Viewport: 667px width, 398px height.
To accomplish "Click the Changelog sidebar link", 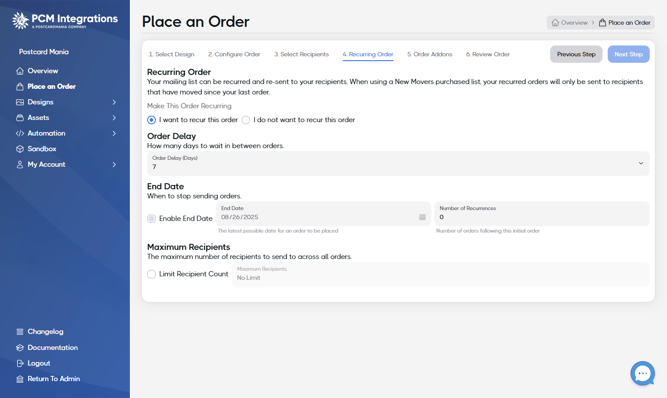I will pyautogui.click(x=45, y=332).
